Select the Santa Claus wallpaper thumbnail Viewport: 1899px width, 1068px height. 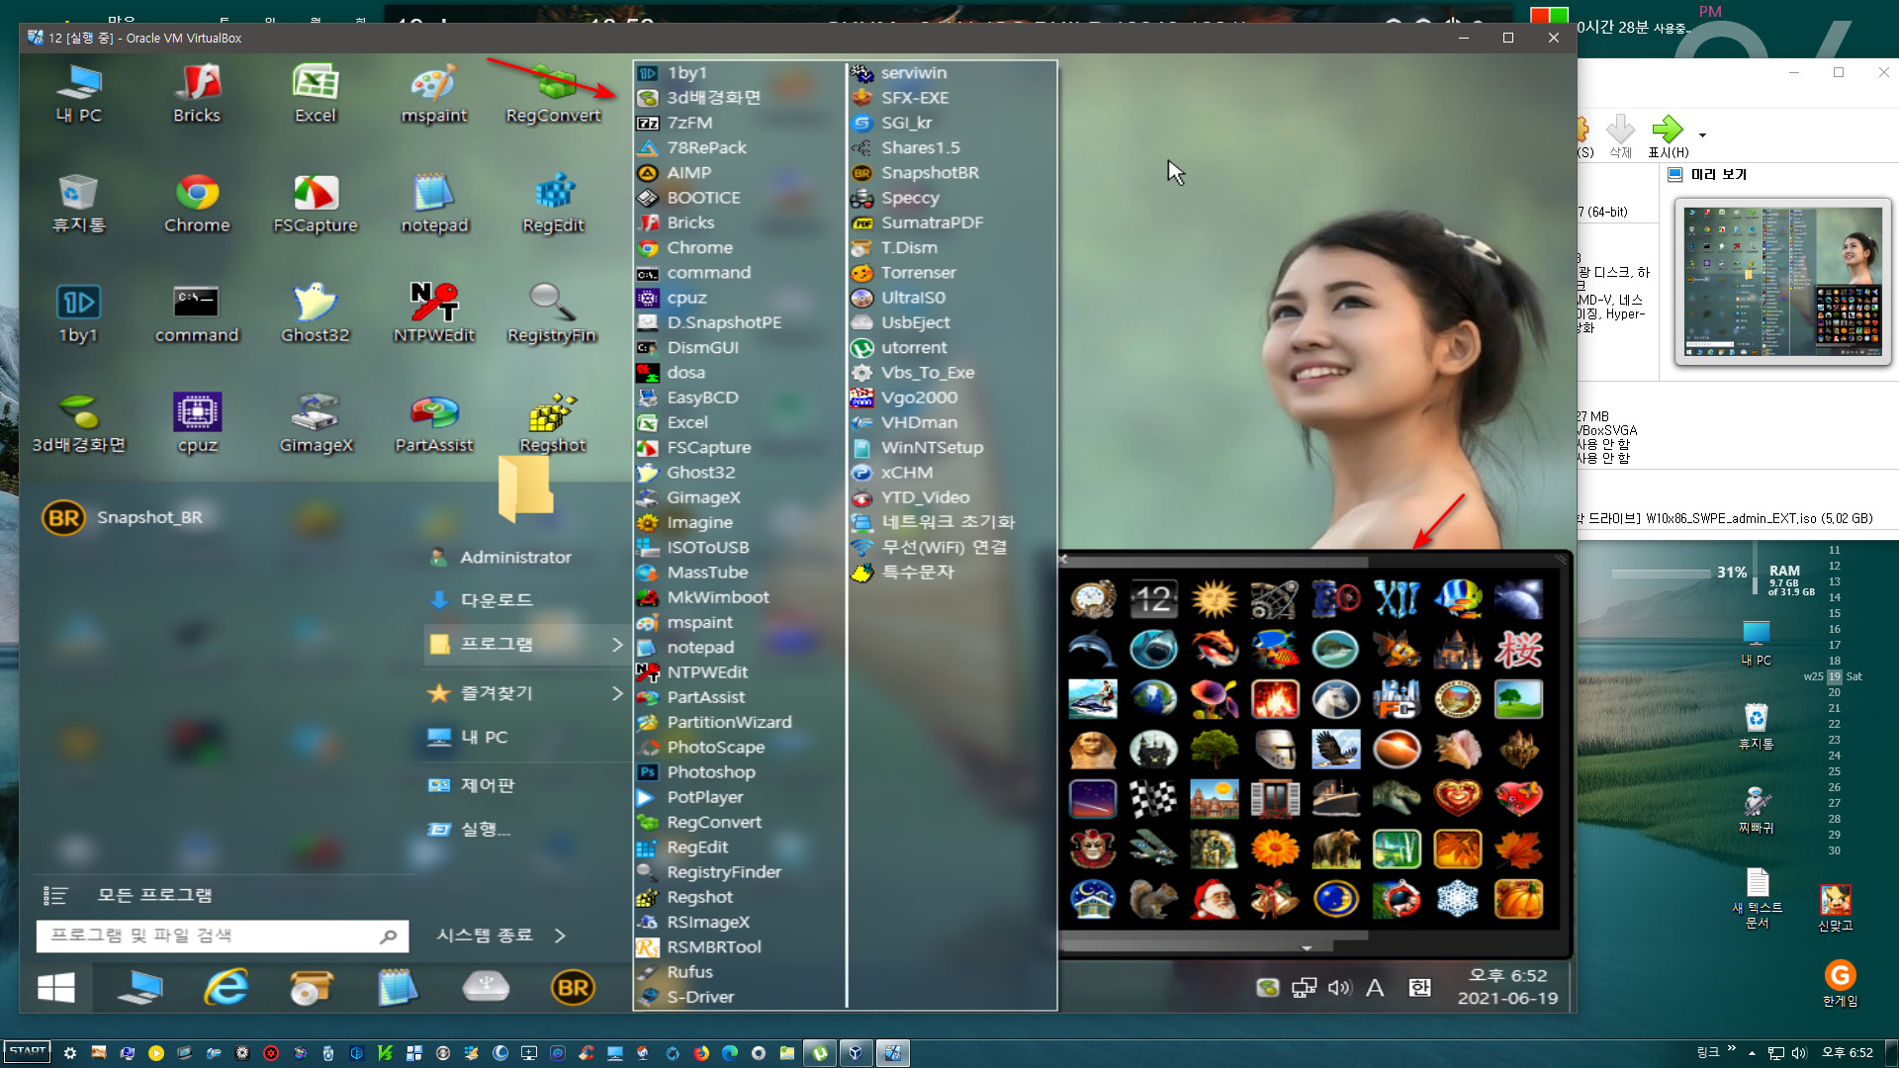pos(1214,899)
